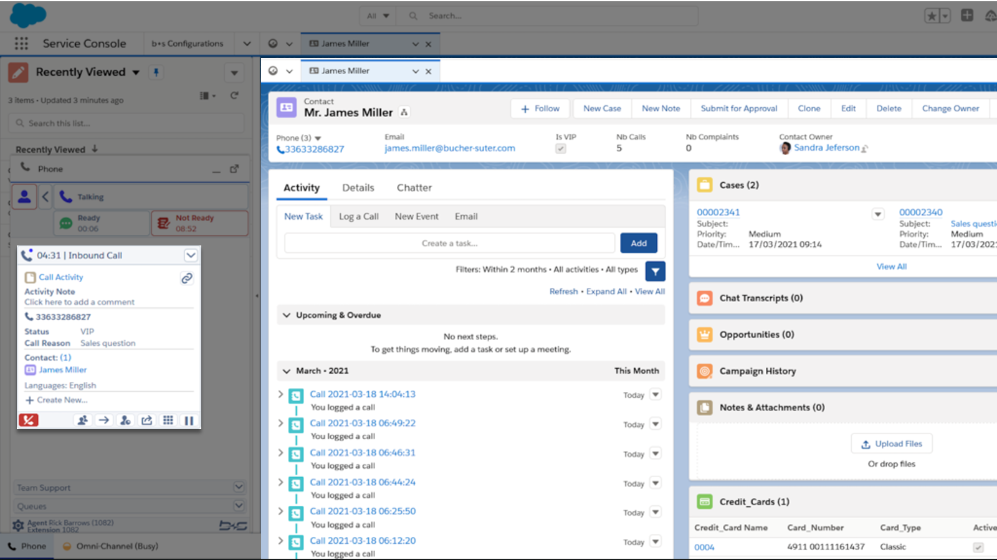The image size is (997, 560).
Task: Click the agent person icon in phone panel
Action: pos(24,197)
